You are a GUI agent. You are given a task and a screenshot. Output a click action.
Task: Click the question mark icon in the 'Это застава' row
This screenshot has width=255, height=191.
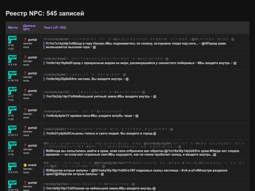coord(25,73)
